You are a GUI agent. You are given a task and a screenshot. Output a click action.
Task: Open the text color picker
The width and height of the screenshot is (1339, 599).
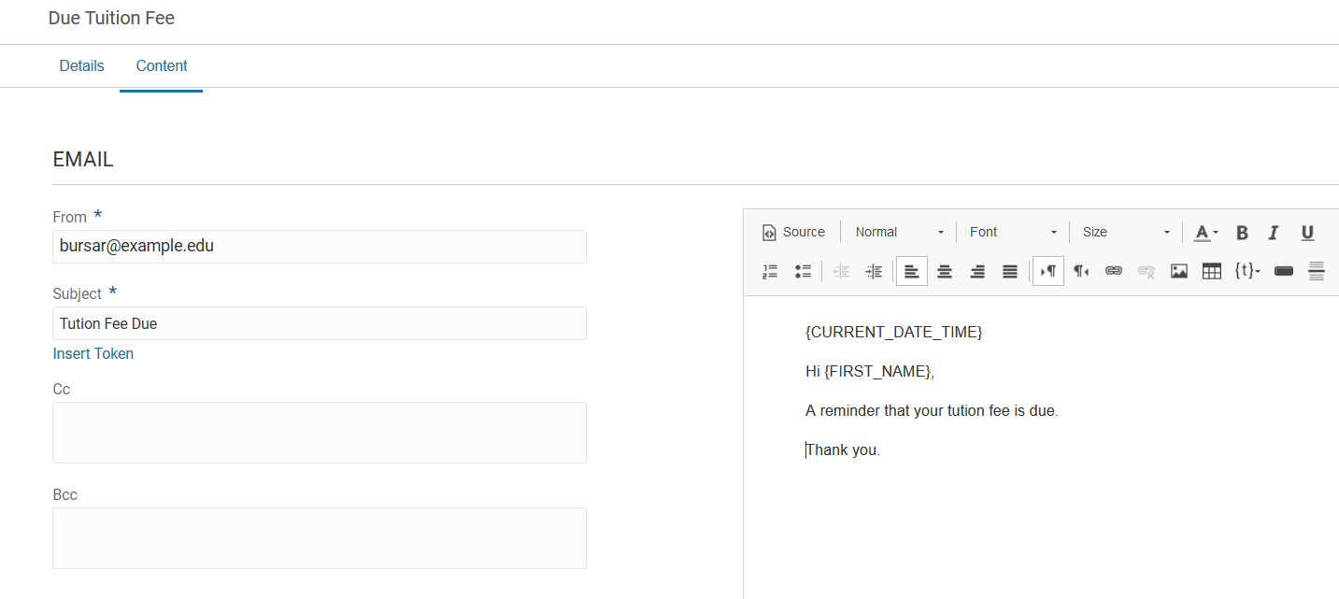pos(1204,232)
